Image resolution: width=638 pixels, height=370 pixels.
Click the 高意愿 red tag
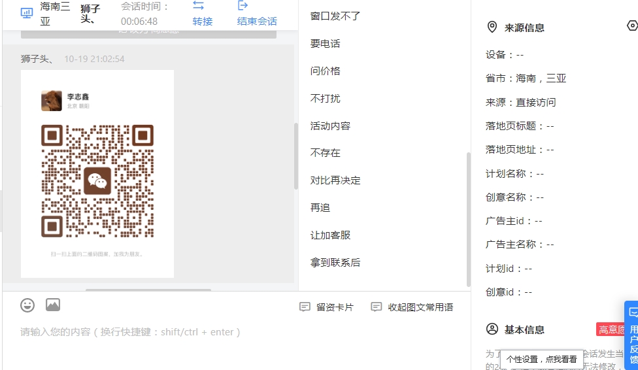tap(612, 329)
